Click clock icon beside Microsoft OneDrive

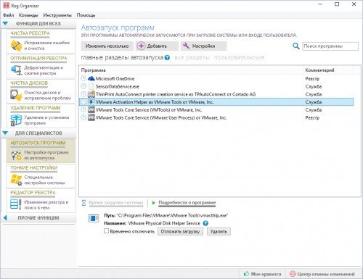(83, 78)
